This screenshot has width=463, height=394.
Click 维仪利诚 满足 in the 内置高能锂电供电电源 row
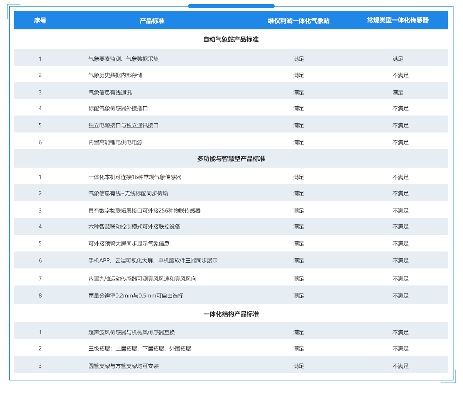pos(299,142)
